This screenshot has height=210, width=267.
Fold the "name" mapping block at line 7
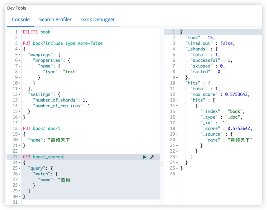tap(20, 66)
